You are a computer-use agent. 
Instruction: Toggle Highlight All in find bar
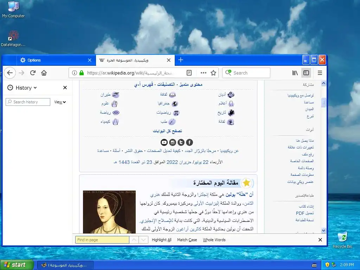162,240
